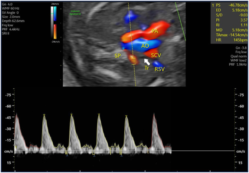This screenshot has width=249, height=173.
Task: Select the 'Qual norm' setting text
Action: tap(239, 56)
